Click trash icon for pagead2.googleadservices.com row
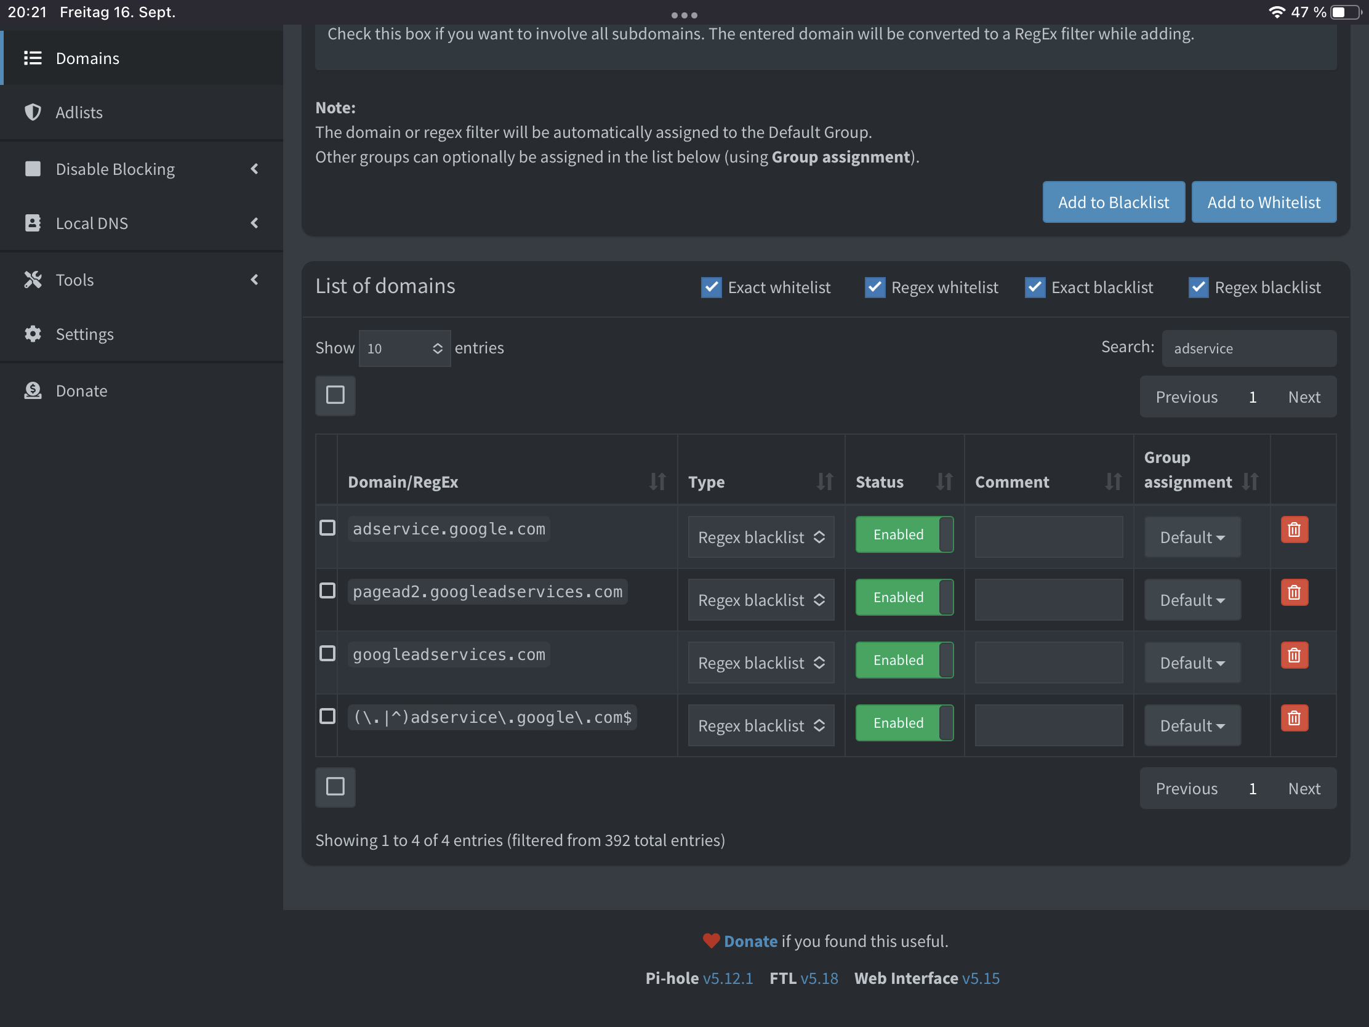Image resolution: width=1369 pixels, height=1027 pixels. (1293, 592)
